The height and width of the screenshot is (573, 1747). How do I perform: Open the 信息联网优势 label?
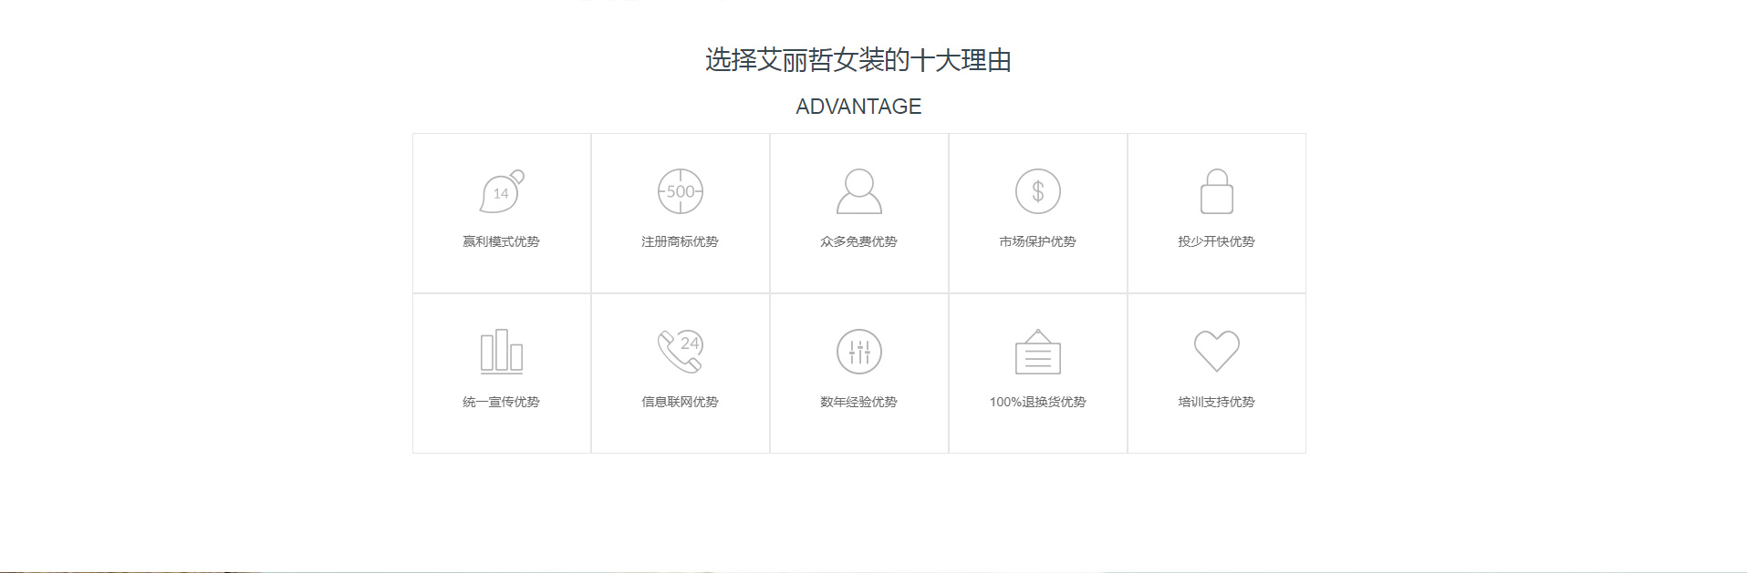[680, 402]
